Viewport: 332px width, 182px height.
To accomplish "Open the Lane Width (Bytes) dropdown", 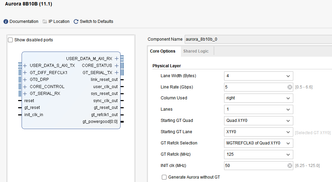I will coord(259,76).
